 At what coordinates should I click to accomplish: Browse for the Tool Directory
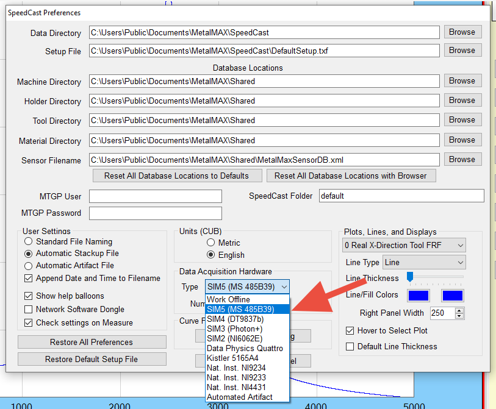coord(462,120)
